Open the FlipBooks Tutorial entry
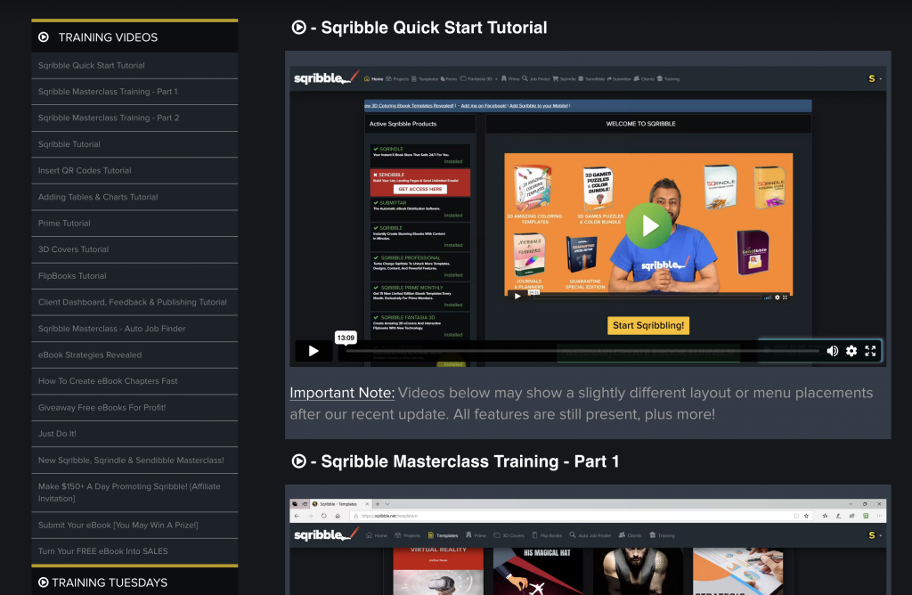The image size is (912, 595). pos(134,276)
